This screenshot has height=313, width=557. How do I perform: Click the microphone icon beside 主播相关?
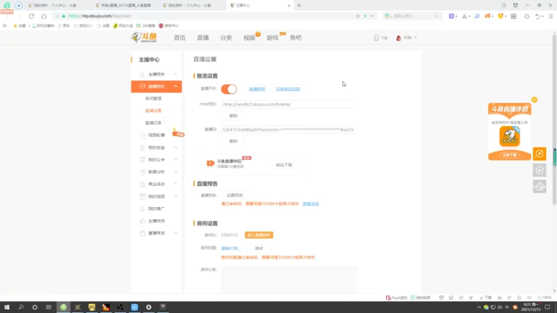[x=142, y=74]
